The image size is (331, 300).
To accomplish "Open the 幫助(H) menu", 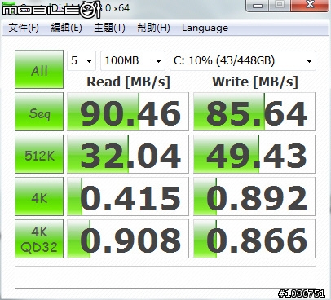I will (x=153, y=28).
